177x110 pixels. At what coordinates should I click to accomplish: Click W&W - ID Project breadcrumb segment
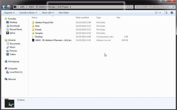pos(49,7)
